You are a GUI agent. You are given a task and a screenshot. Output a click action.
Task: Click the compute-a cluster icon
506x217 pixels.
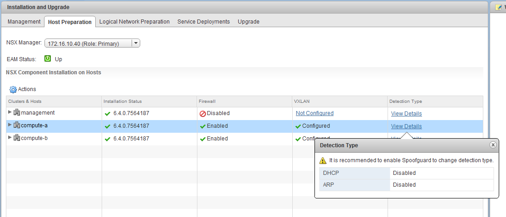coord(17,125)
